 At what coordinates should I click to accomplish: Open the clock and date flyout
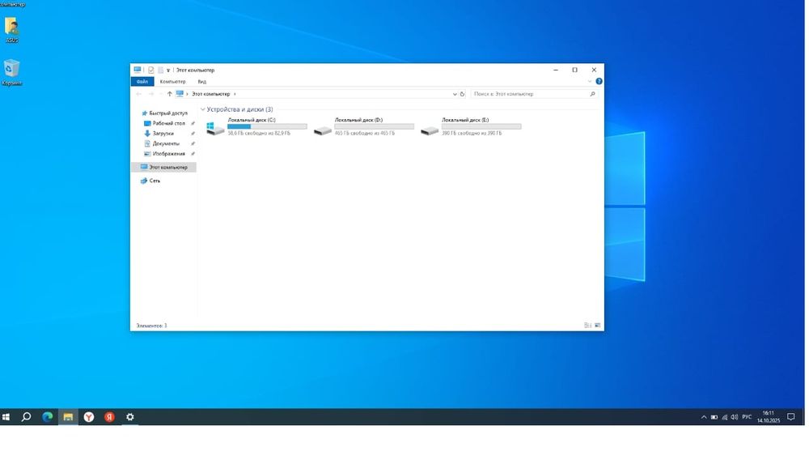[769, 417]
